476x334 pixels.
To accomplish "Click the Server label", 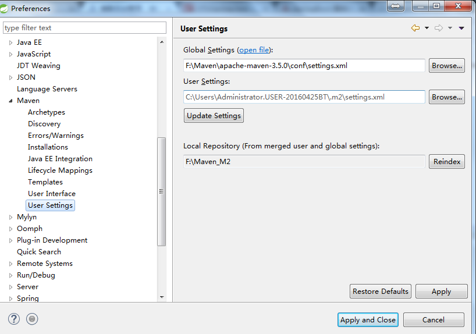I will (x=27, y=287).
